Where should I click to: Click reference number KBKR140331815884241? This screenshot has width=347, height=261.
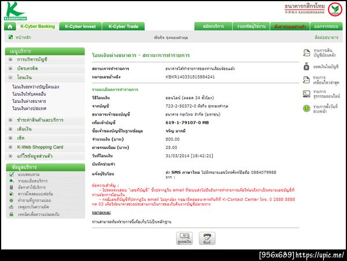(190, 77)
